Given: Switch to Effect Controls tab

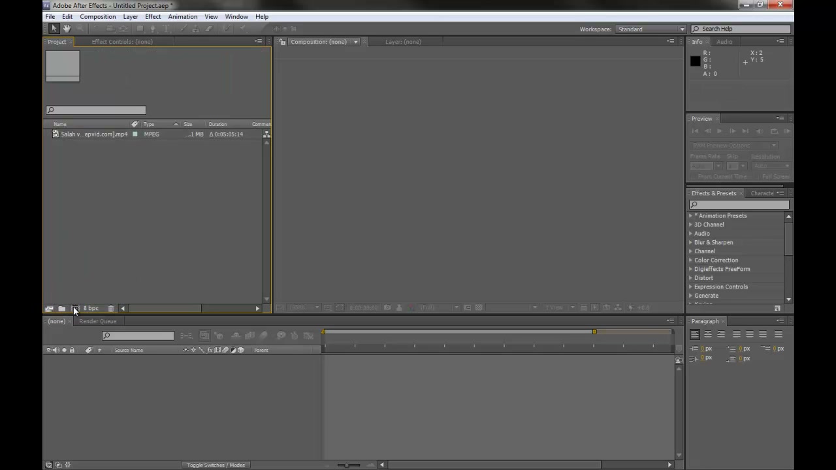Looking at the screenshot, I should click(x=122, y=42).
